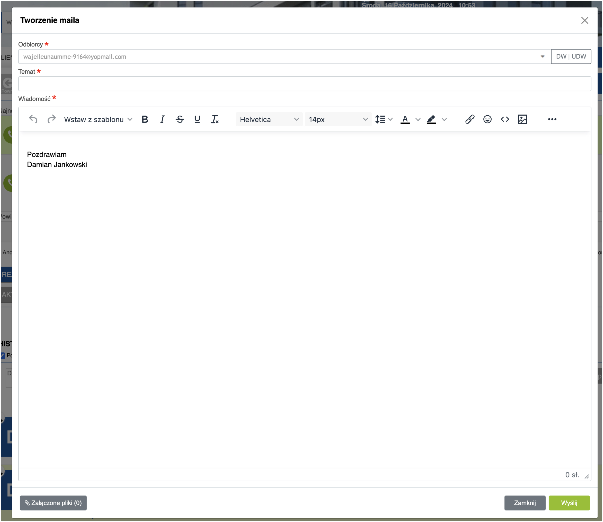Toggle italic formatting
The image size is (603, 522).
tap(162, 119)
